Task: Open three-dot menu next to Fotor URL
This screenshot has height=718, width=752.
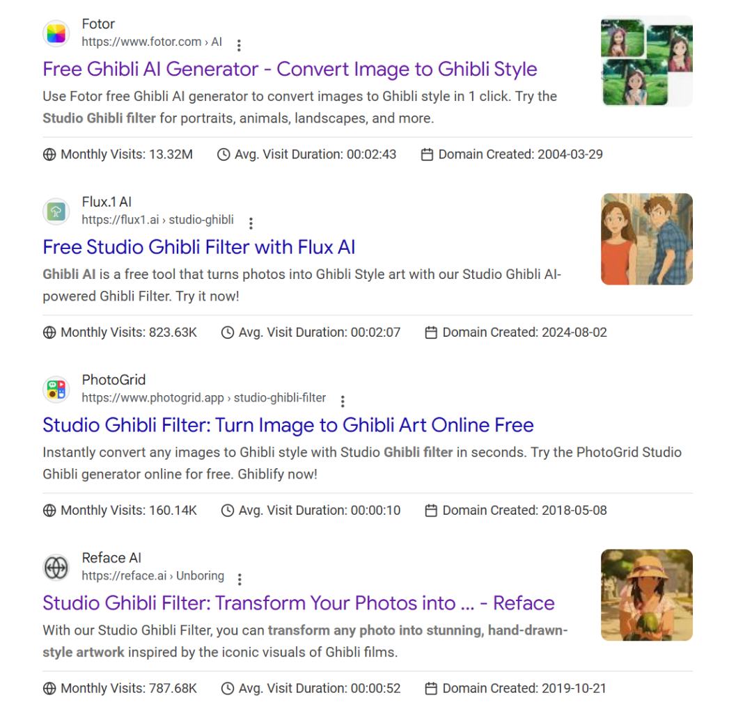Action: 239,45
